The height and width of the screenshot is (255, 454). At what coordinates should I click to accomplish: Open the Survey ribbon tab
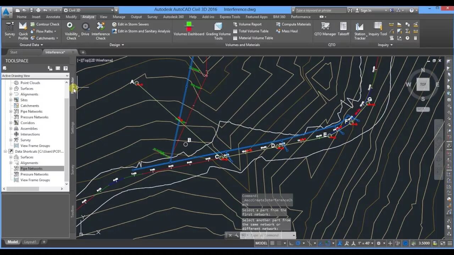click(x=153, y=17)
